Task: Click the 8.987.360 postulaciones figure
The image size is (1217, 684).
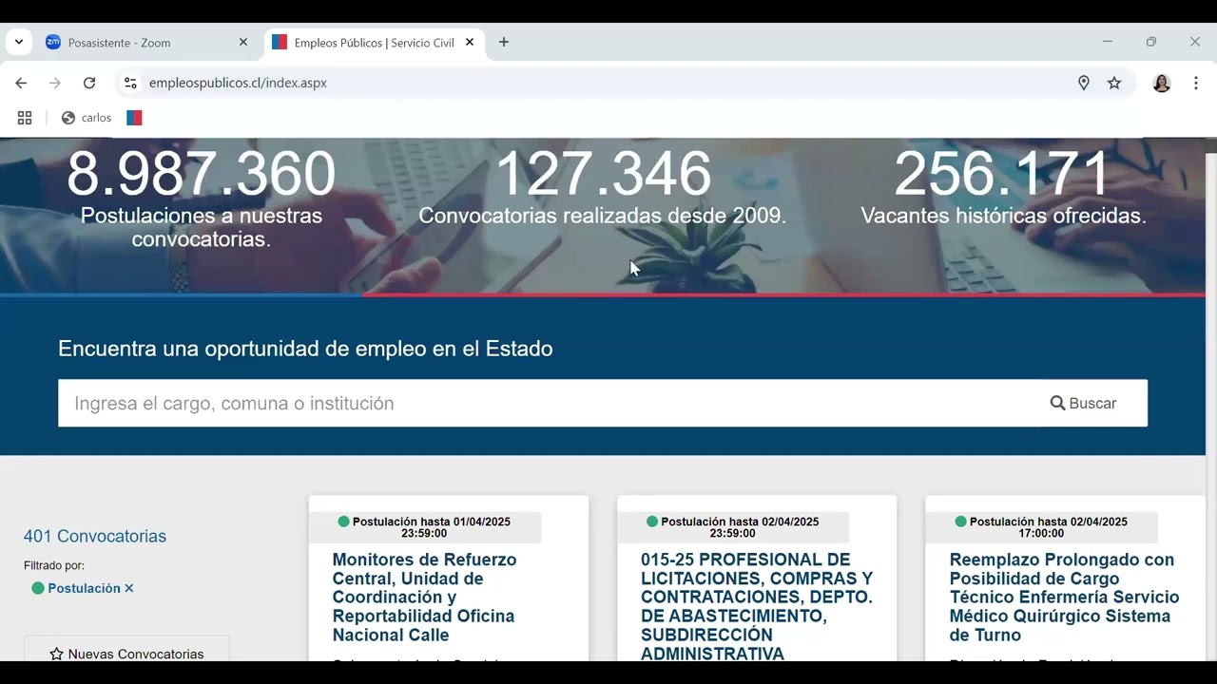Action: tap(201, 174)
